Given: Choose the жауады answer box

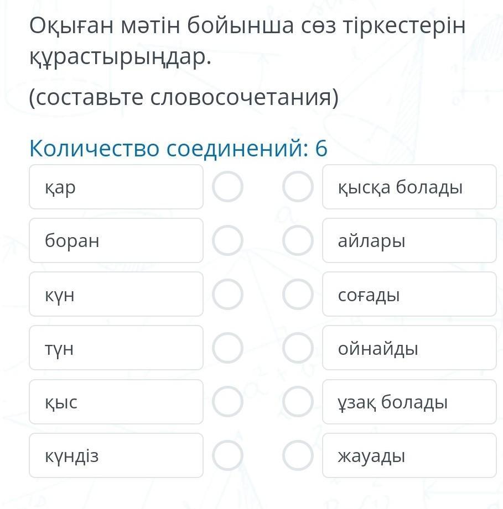Looking at the screenshot, I should [409, 455].
